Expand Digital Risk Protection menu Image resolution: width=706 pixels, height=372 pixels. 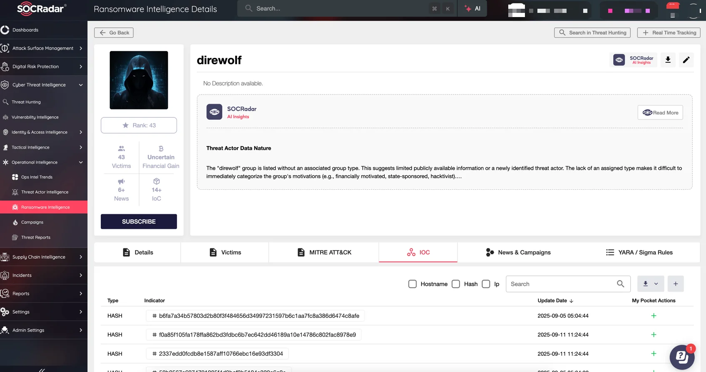coord(44,67)
